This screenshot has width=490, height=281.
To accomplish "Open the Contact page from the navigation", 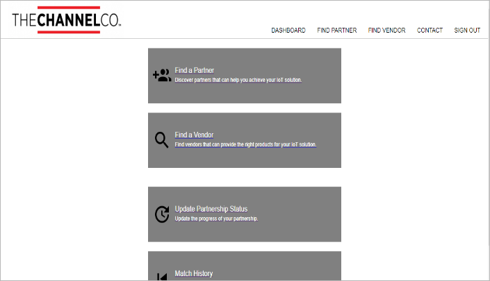I will (x=430, y=31).
